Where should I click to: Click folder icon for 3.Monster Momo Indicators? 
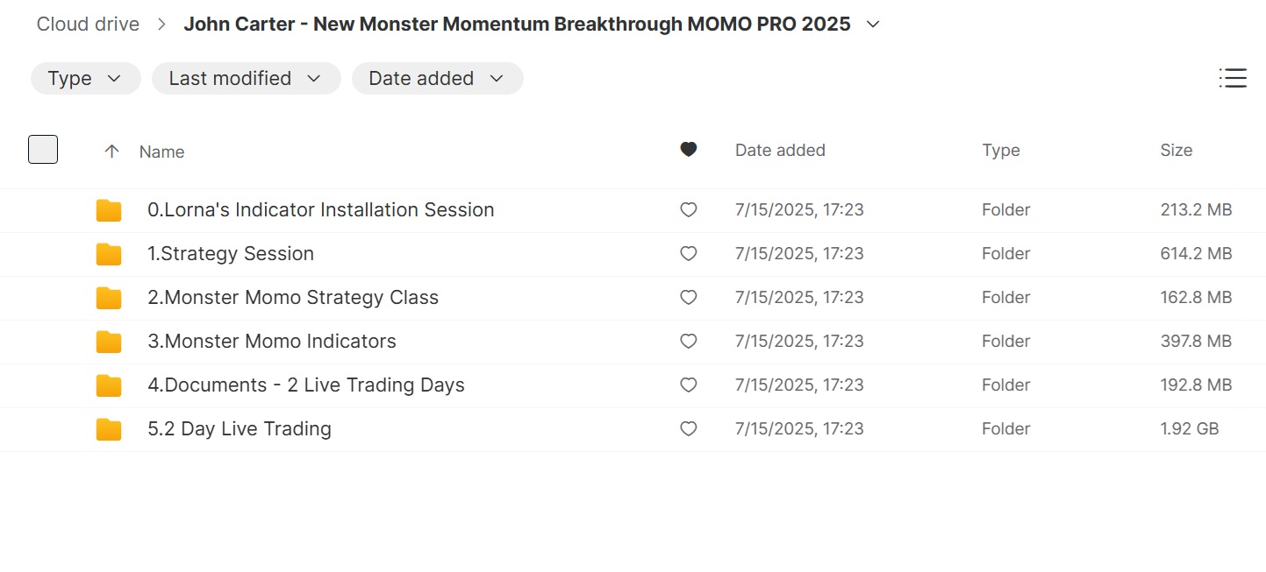tap(109, 342)
